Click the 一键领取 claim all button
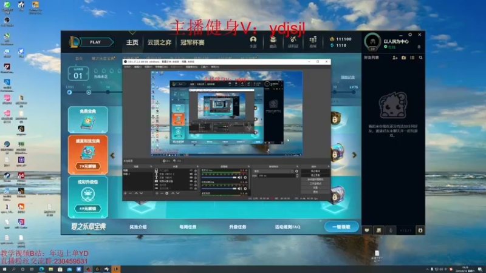Screen dimensions: 486x273 [341, 227]
